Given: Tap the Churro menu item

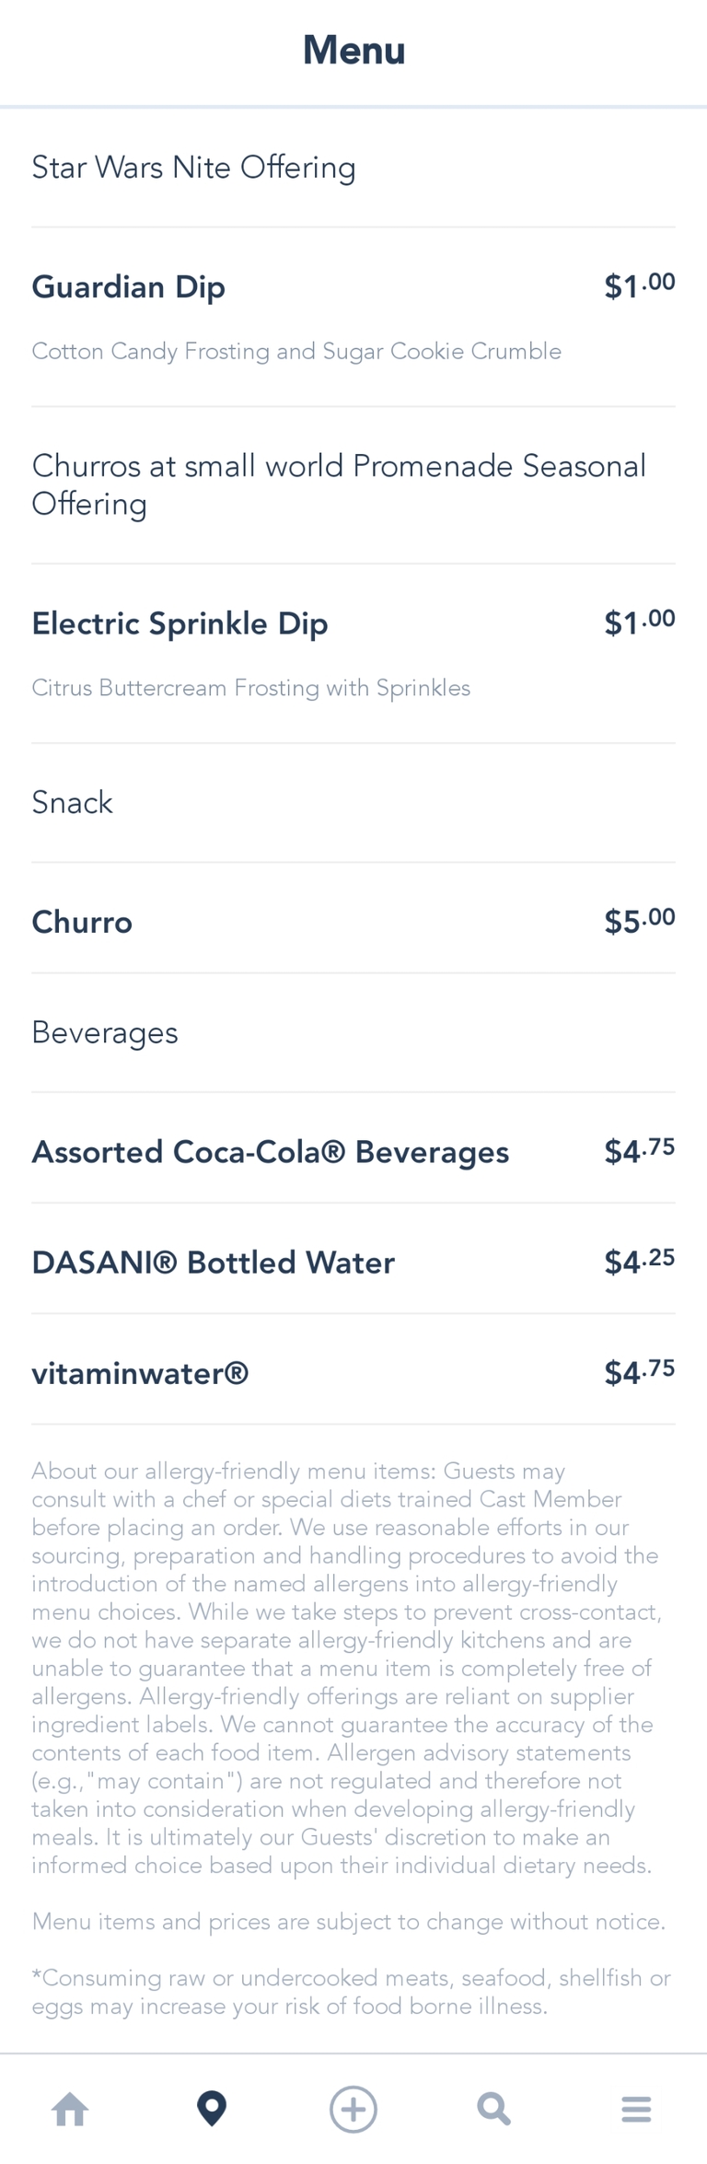Looking at the screenshot, I should point(82,922).
